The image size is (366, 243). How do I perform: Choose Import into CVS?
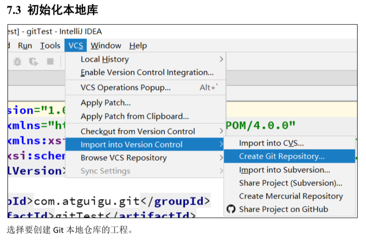tap(290, 143)
